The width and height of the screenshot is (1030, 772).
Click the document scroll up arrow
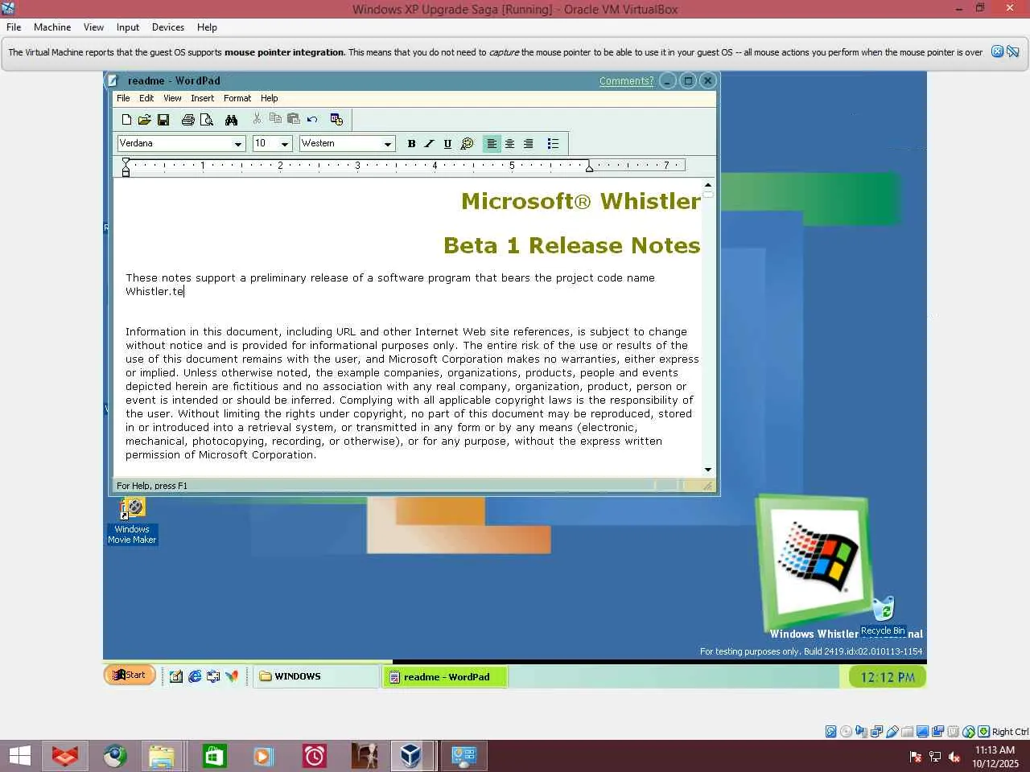coord(708,185)
